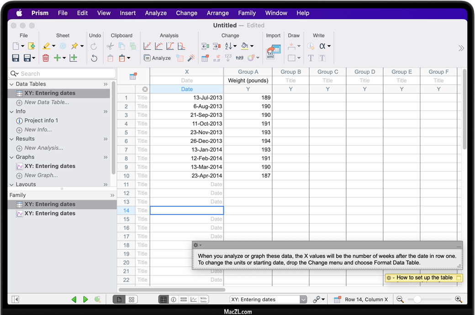
Task: Click the highlighter pen sheet icon
Action: click(46, 46)
